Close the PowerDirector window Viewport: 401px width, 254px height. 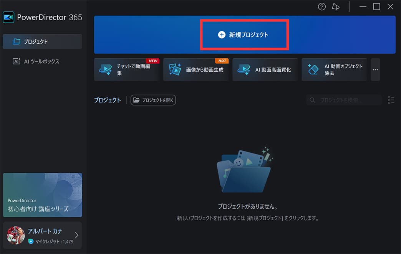tap(390, 7)
